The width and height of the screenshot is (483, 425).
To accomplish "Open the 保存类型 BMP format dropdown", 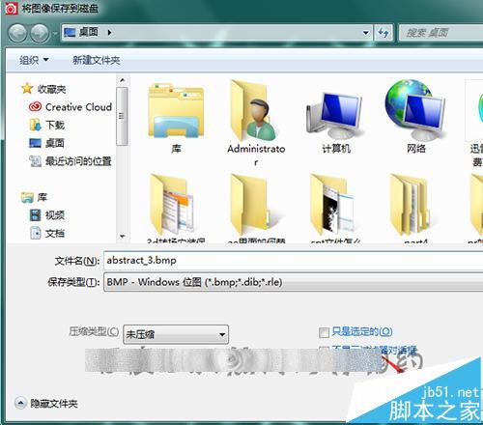I will point(293,282).
